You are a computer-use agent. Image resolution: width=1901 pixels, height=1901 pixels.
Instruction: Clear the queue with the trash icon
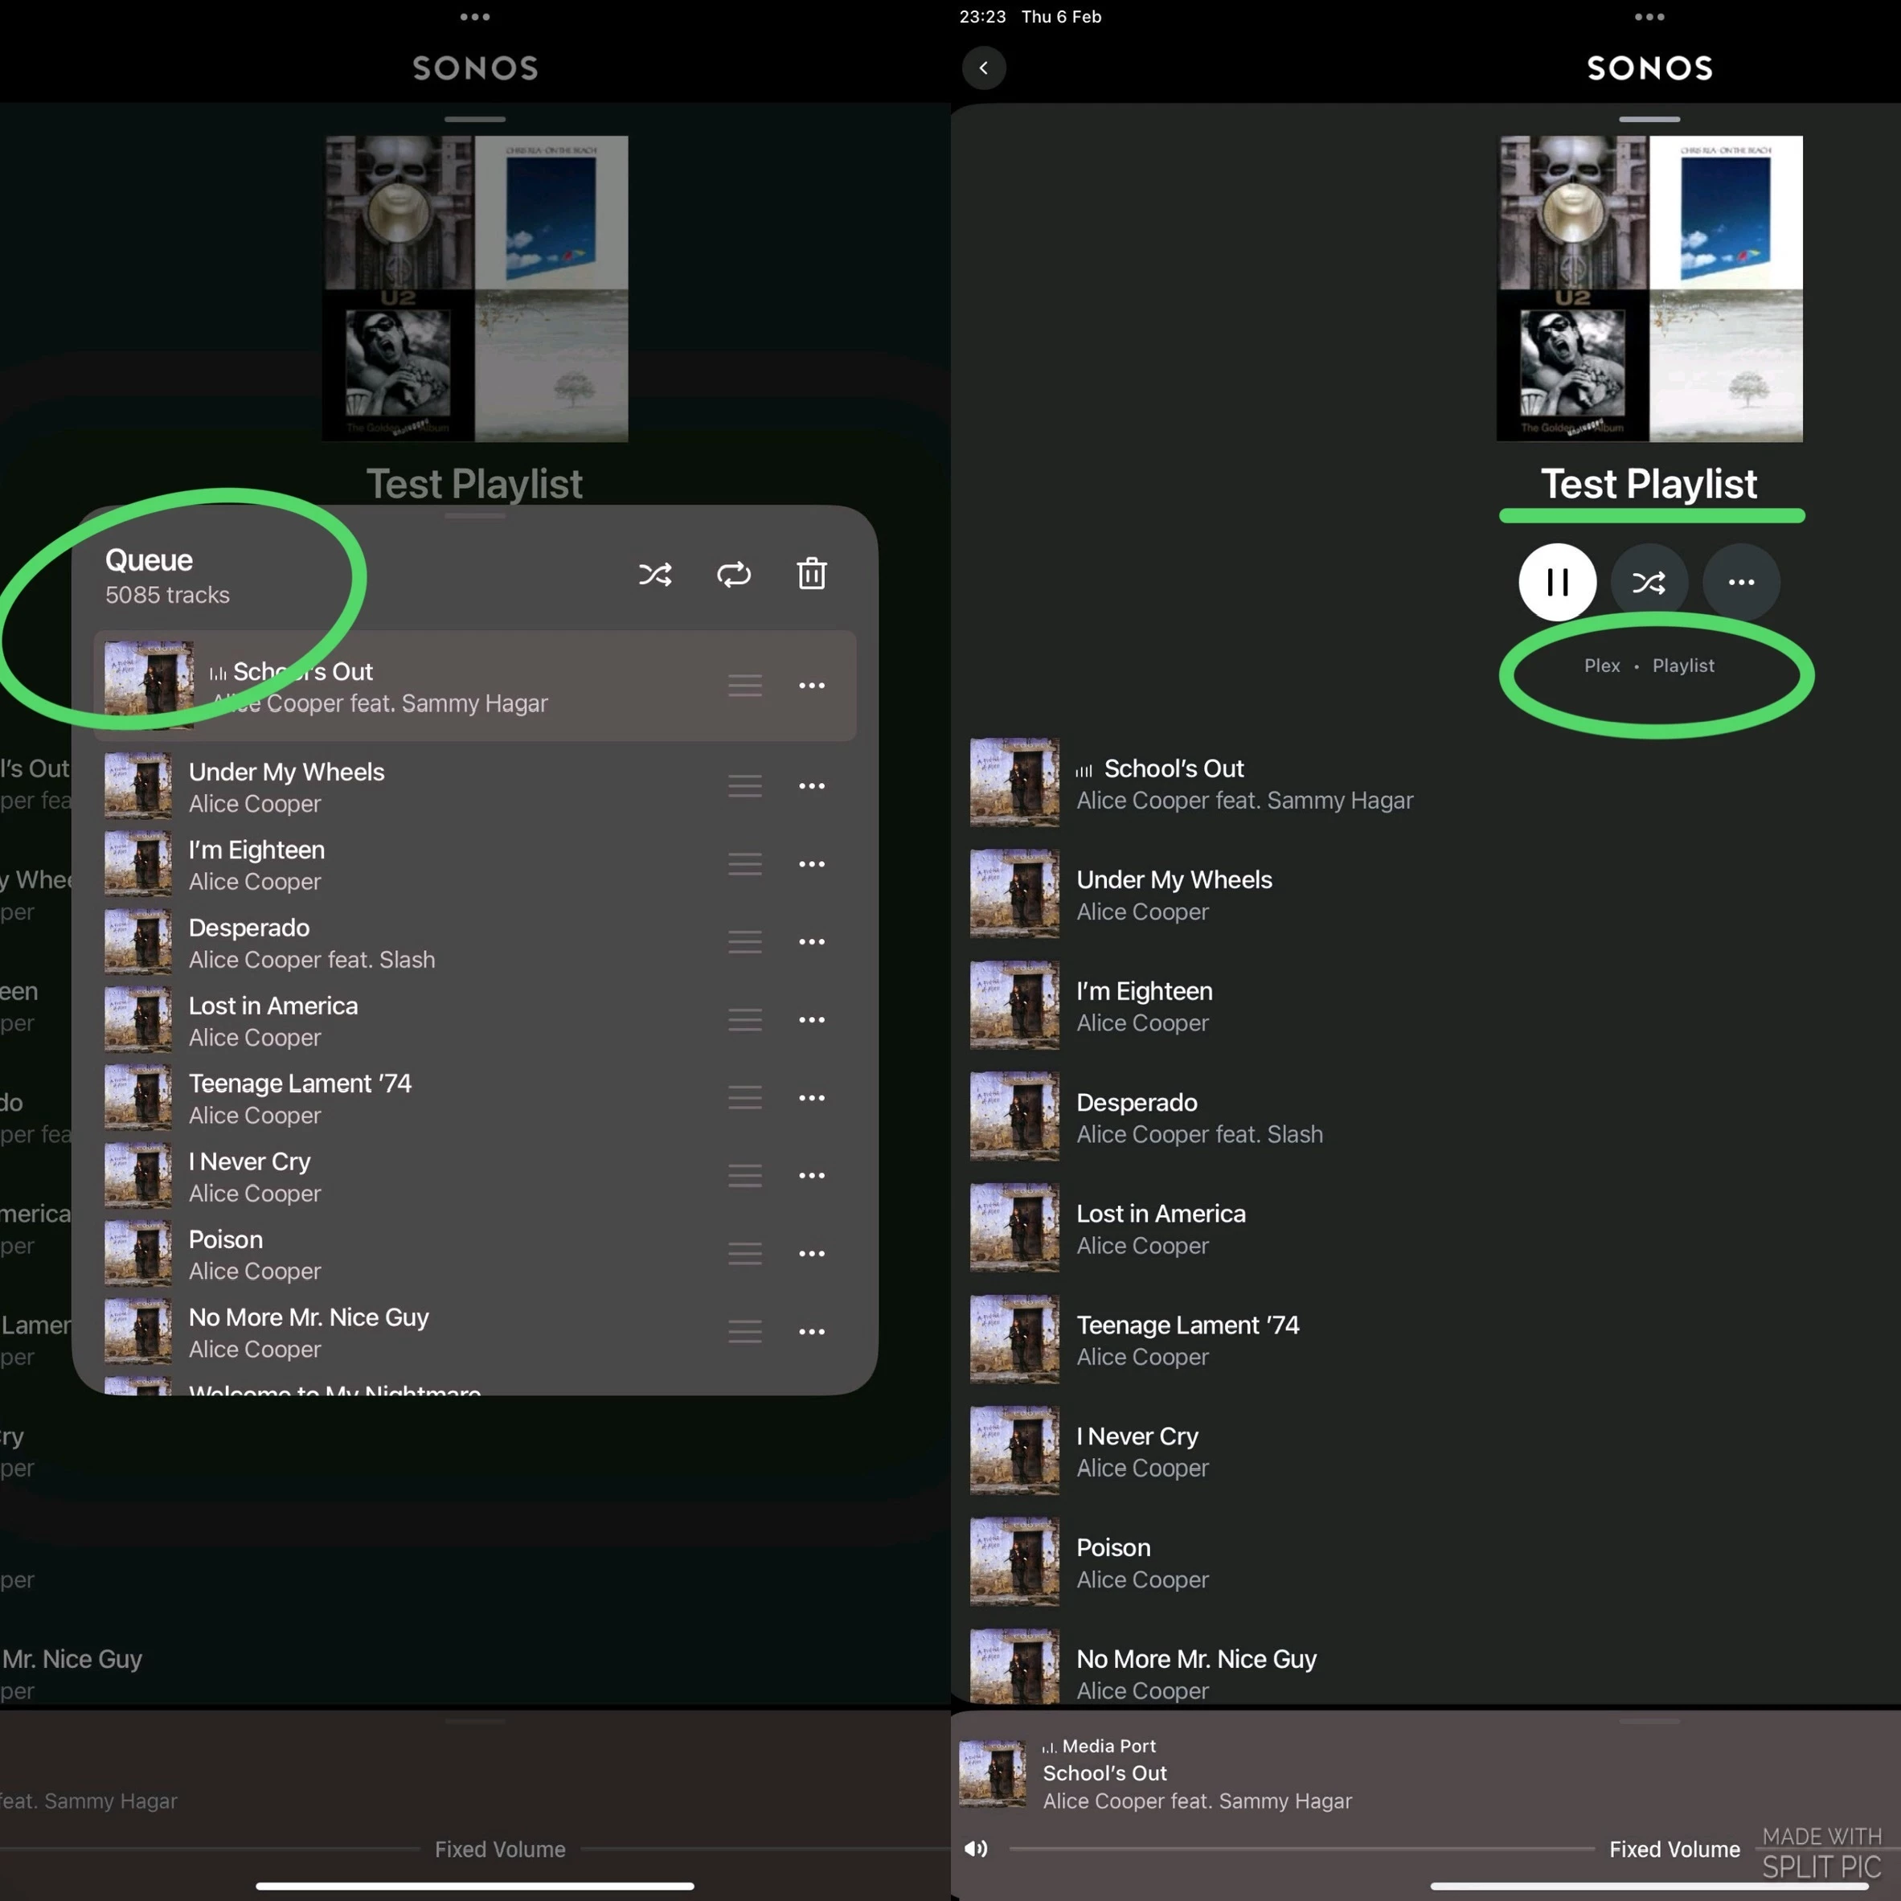coord(812,574)
